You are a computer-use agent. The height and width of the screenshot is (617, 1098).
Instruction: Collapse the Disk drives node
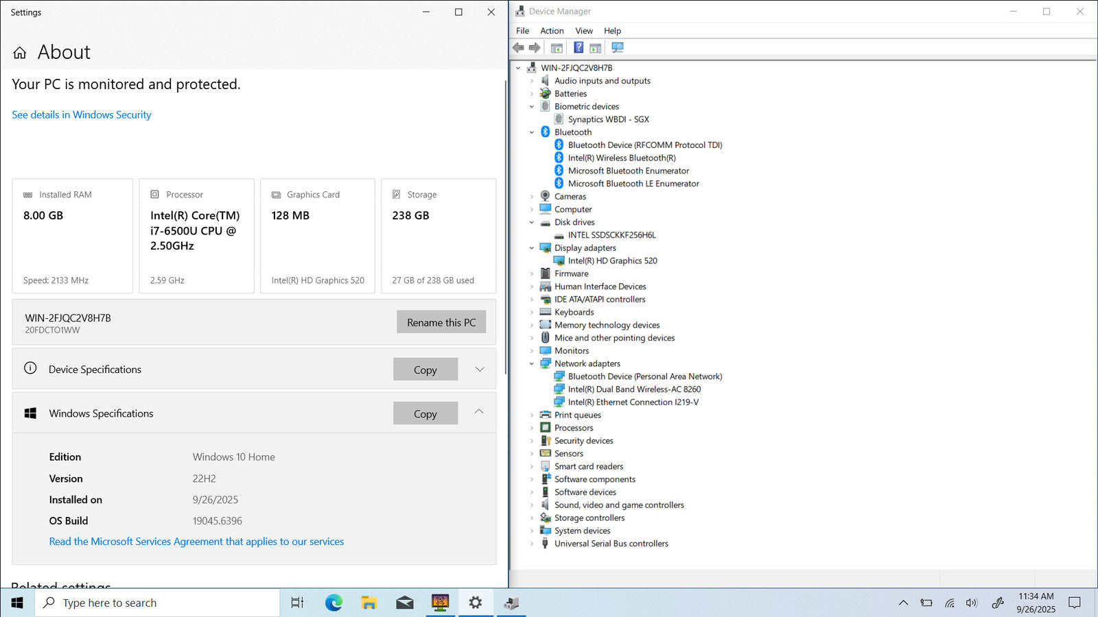[532, 222]
